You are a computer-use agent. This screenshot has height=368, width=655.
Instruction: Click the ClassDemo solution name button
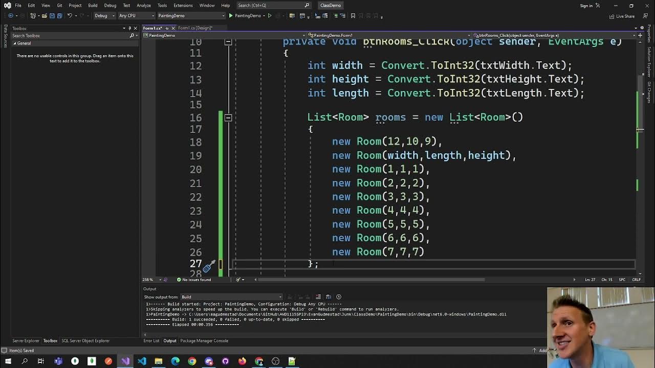pos(331,5)
